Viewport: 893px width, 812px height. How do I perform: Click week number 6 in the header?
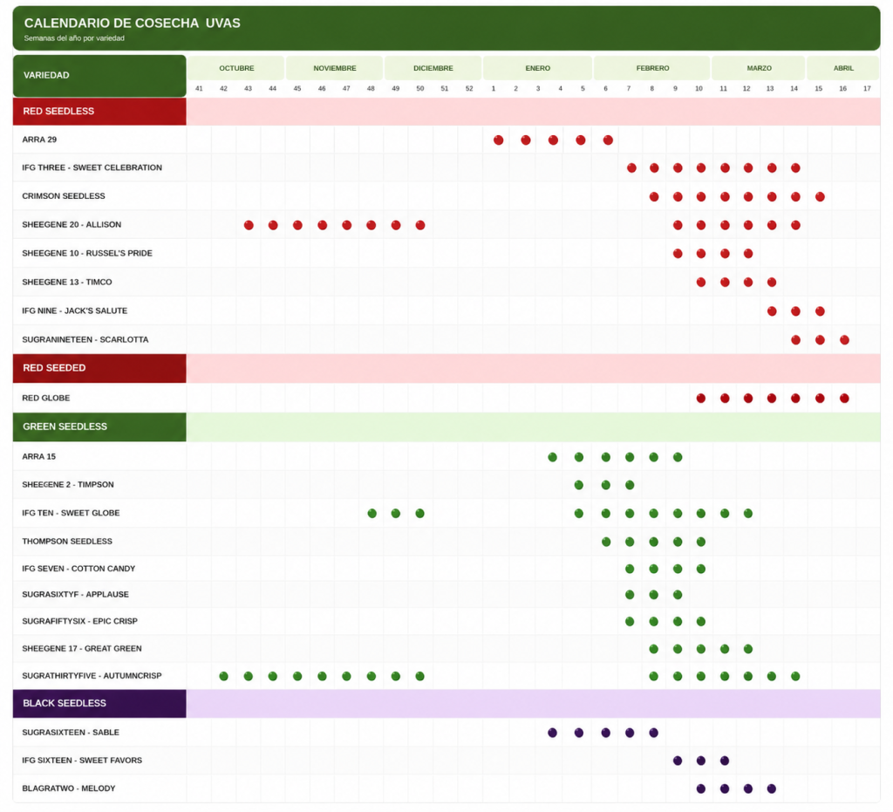(x=605, y=88)
